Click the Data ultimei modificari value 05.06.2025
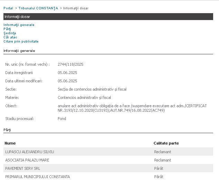Viewport: 219px width, 185px height. (x=67, y=81)
